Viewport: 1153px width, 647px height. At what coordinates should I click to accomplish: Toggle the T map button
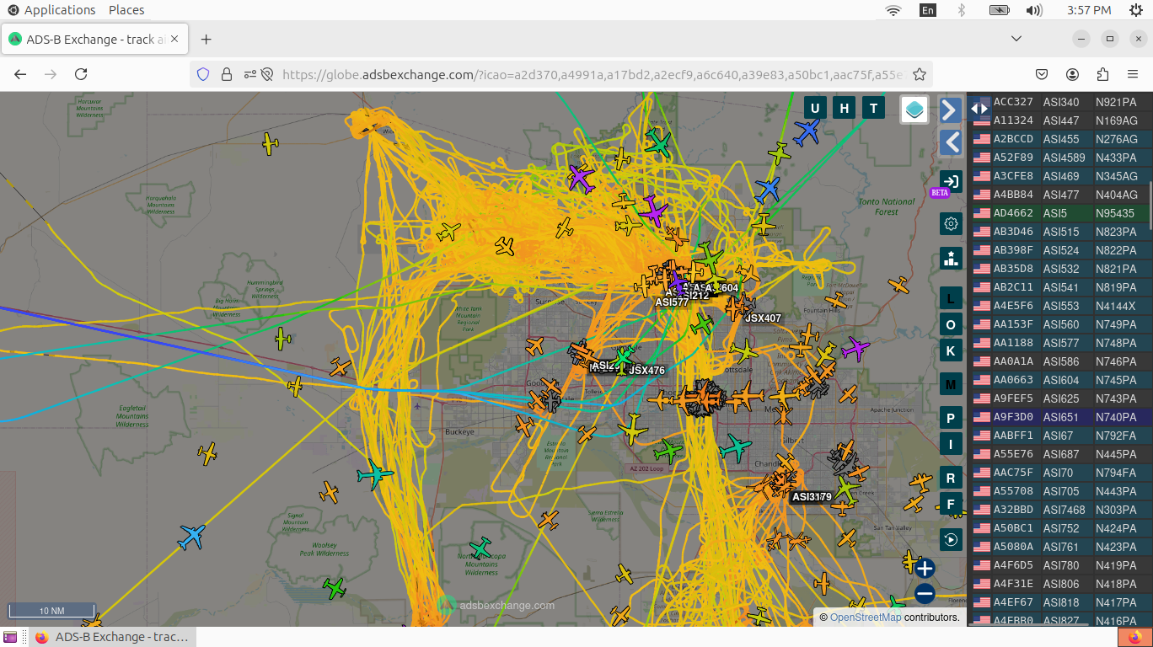pos(873,108)
